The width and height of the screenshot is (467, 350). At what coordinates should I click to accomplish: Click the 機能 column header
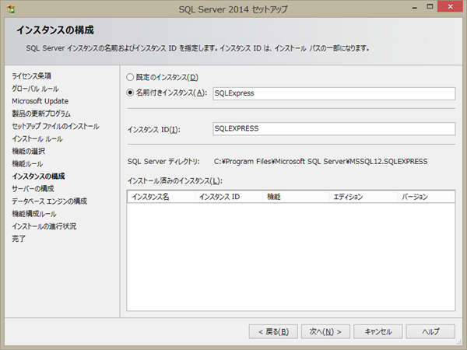coord(296,197)
